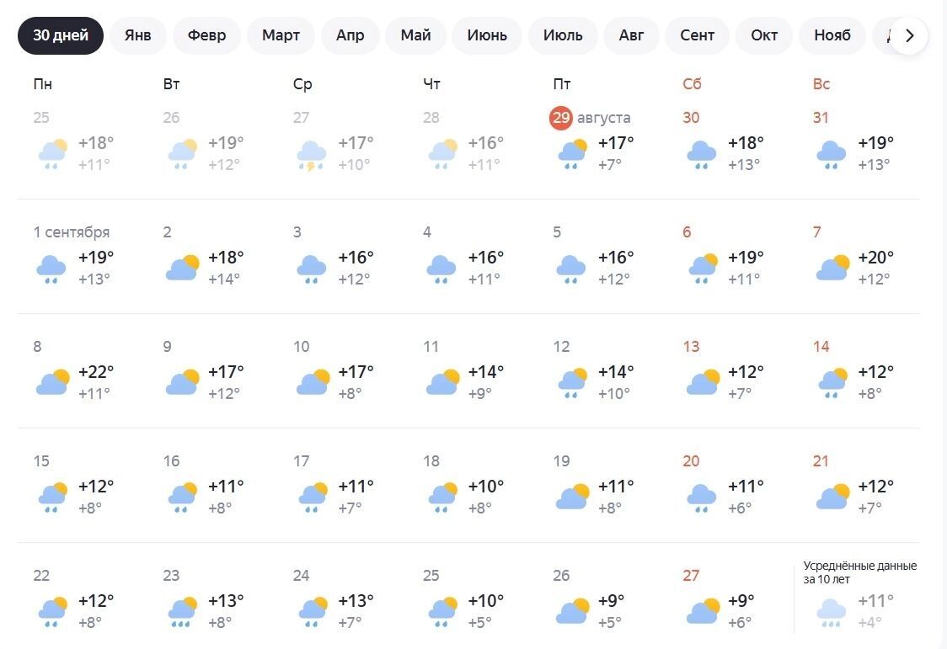This screenshot has height=649, width=947.
Task: Click the rain cloud icon for August 30
Action: [x=701, y=154]
